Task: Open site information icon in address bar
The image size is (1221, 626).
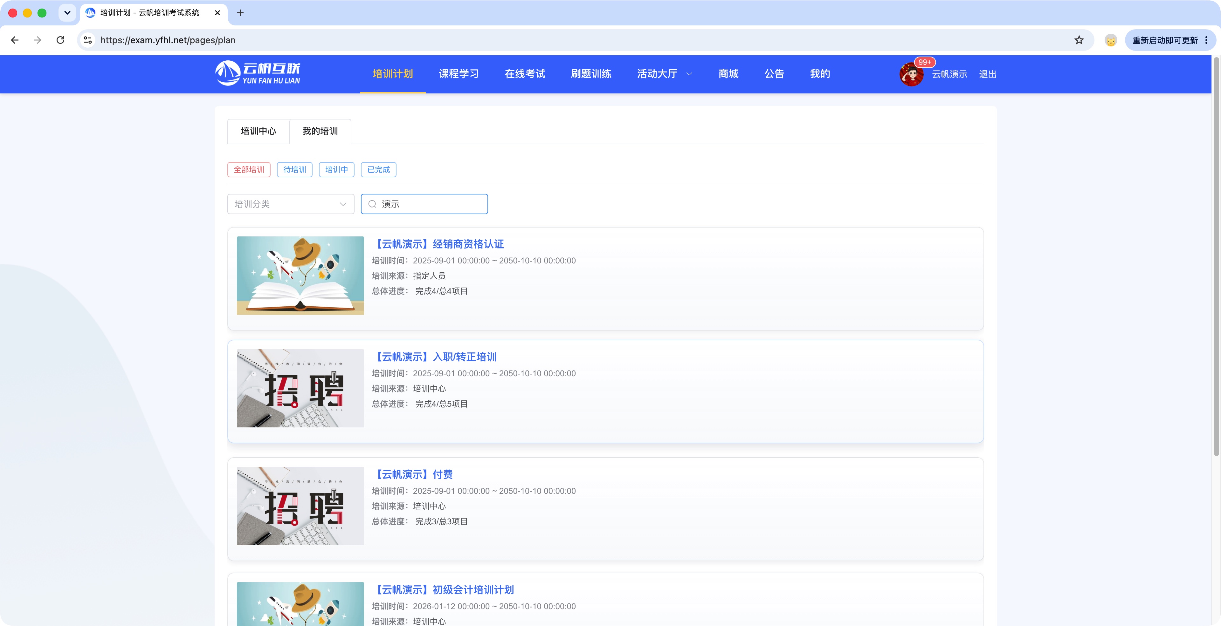Action: coord(88,40)
